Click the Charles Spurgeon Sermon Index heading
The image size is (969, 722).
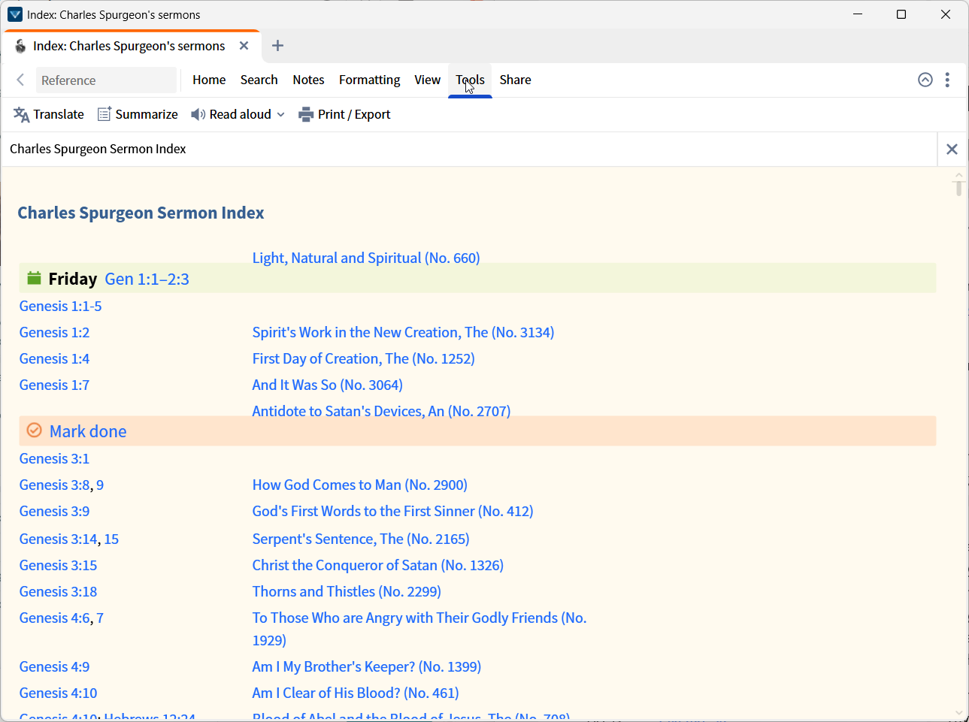coord(141,213)
